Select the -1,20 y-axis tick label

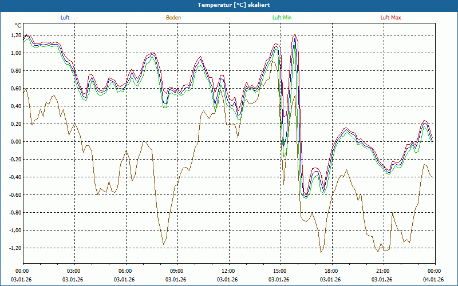point(14,248)
